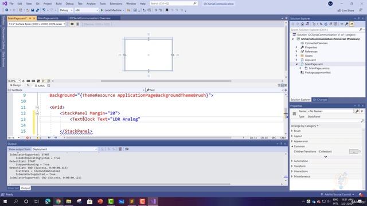Click the expand pane icon beside the XAML tab

[x=49, y=86]
